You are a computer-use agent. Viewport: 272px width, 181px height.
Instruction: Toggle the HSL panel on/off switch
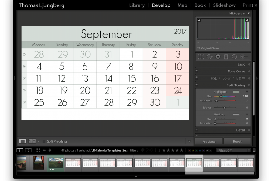[x=197, y=77]
